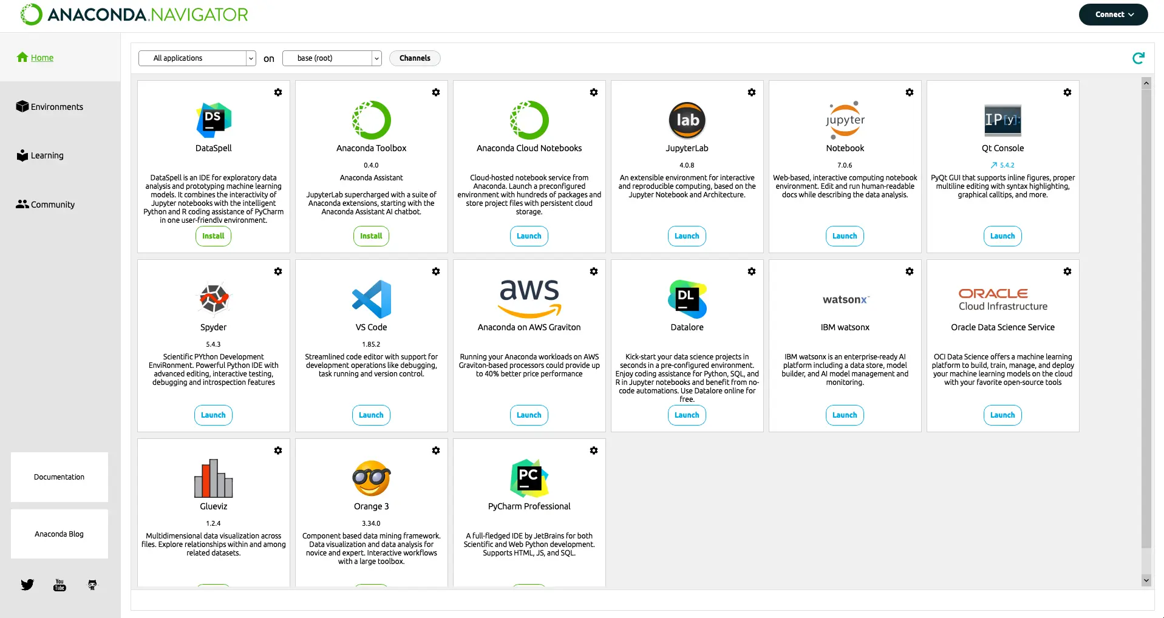The height and width of the screenshot is (618, 1164).
Task: Click the Datalore app logo
Action: pos(687,299)
